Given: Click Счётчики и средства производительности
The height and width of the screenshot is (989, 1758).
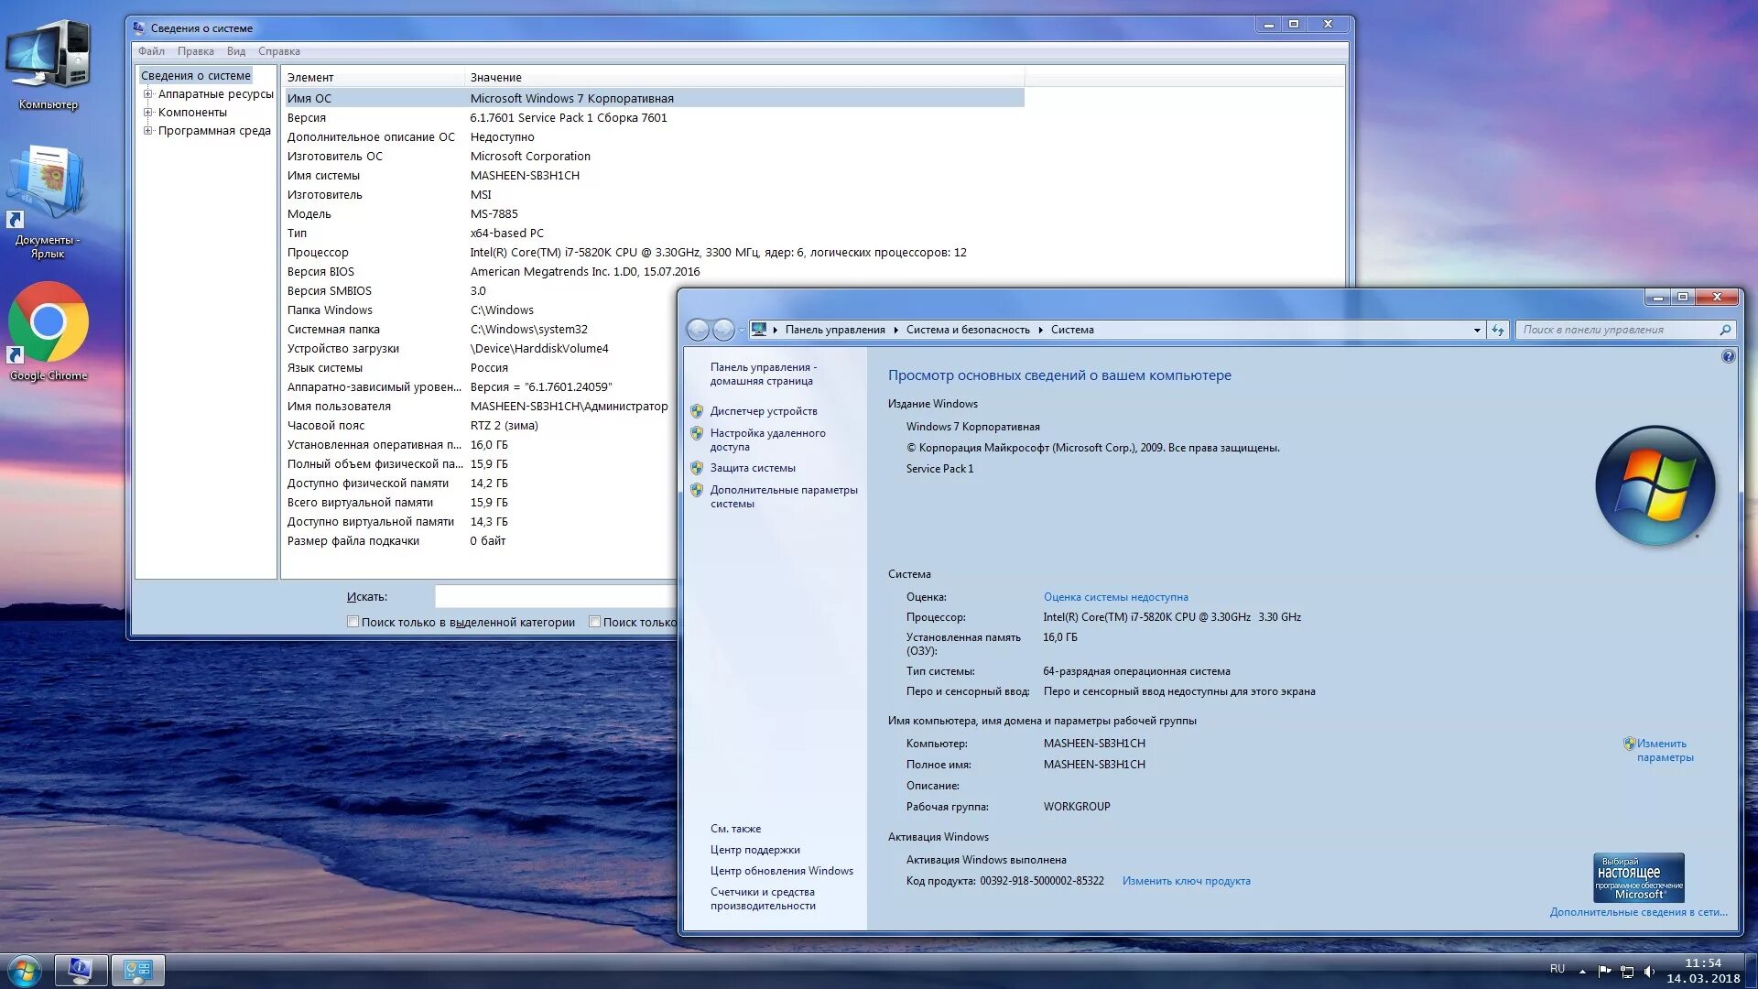Looking at the screenshot, I should 768,896.
